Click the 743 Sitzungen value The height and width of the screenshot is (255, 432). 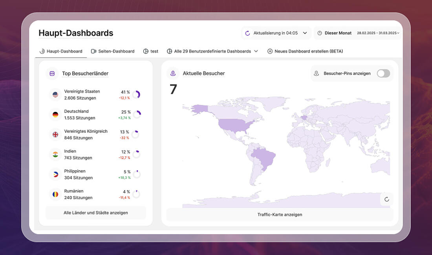pyautogui.click(x=78, y=158)
